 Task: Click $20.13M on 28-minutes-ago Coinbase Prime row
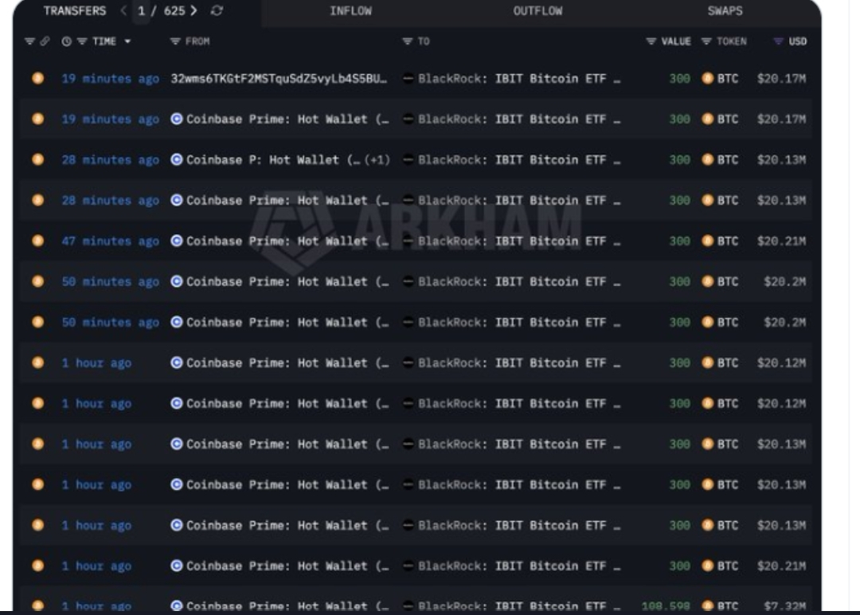(x=782, y=200)
